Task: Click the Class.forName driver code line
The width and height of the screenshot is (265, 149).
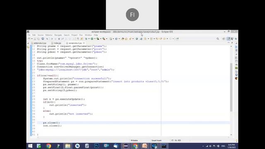Action: coord(67,64)
